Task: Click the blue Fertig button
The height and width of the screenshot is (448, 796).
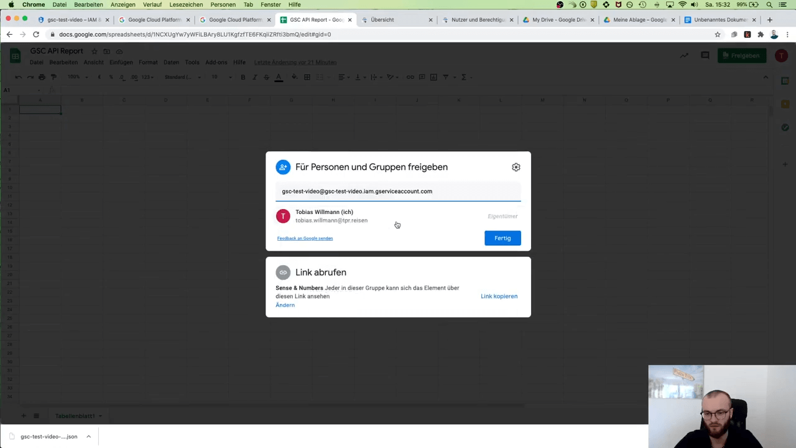Action: (x=502, y=238)
